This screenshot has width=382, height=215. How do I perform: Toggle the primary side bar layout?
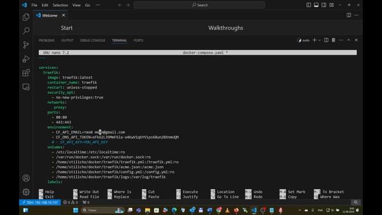(x=309, y=5)
